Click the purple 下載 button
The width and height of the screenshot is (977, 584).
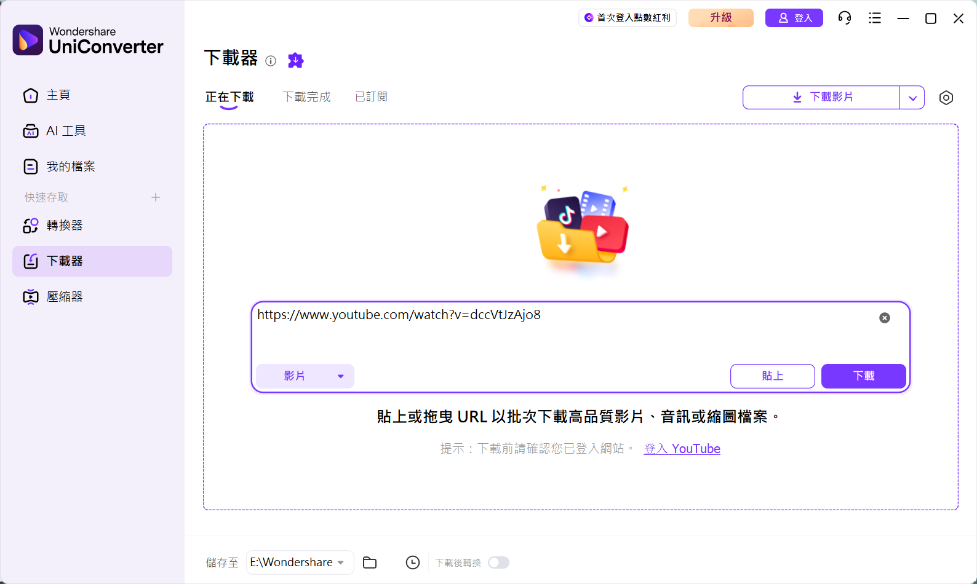[864, 376]
